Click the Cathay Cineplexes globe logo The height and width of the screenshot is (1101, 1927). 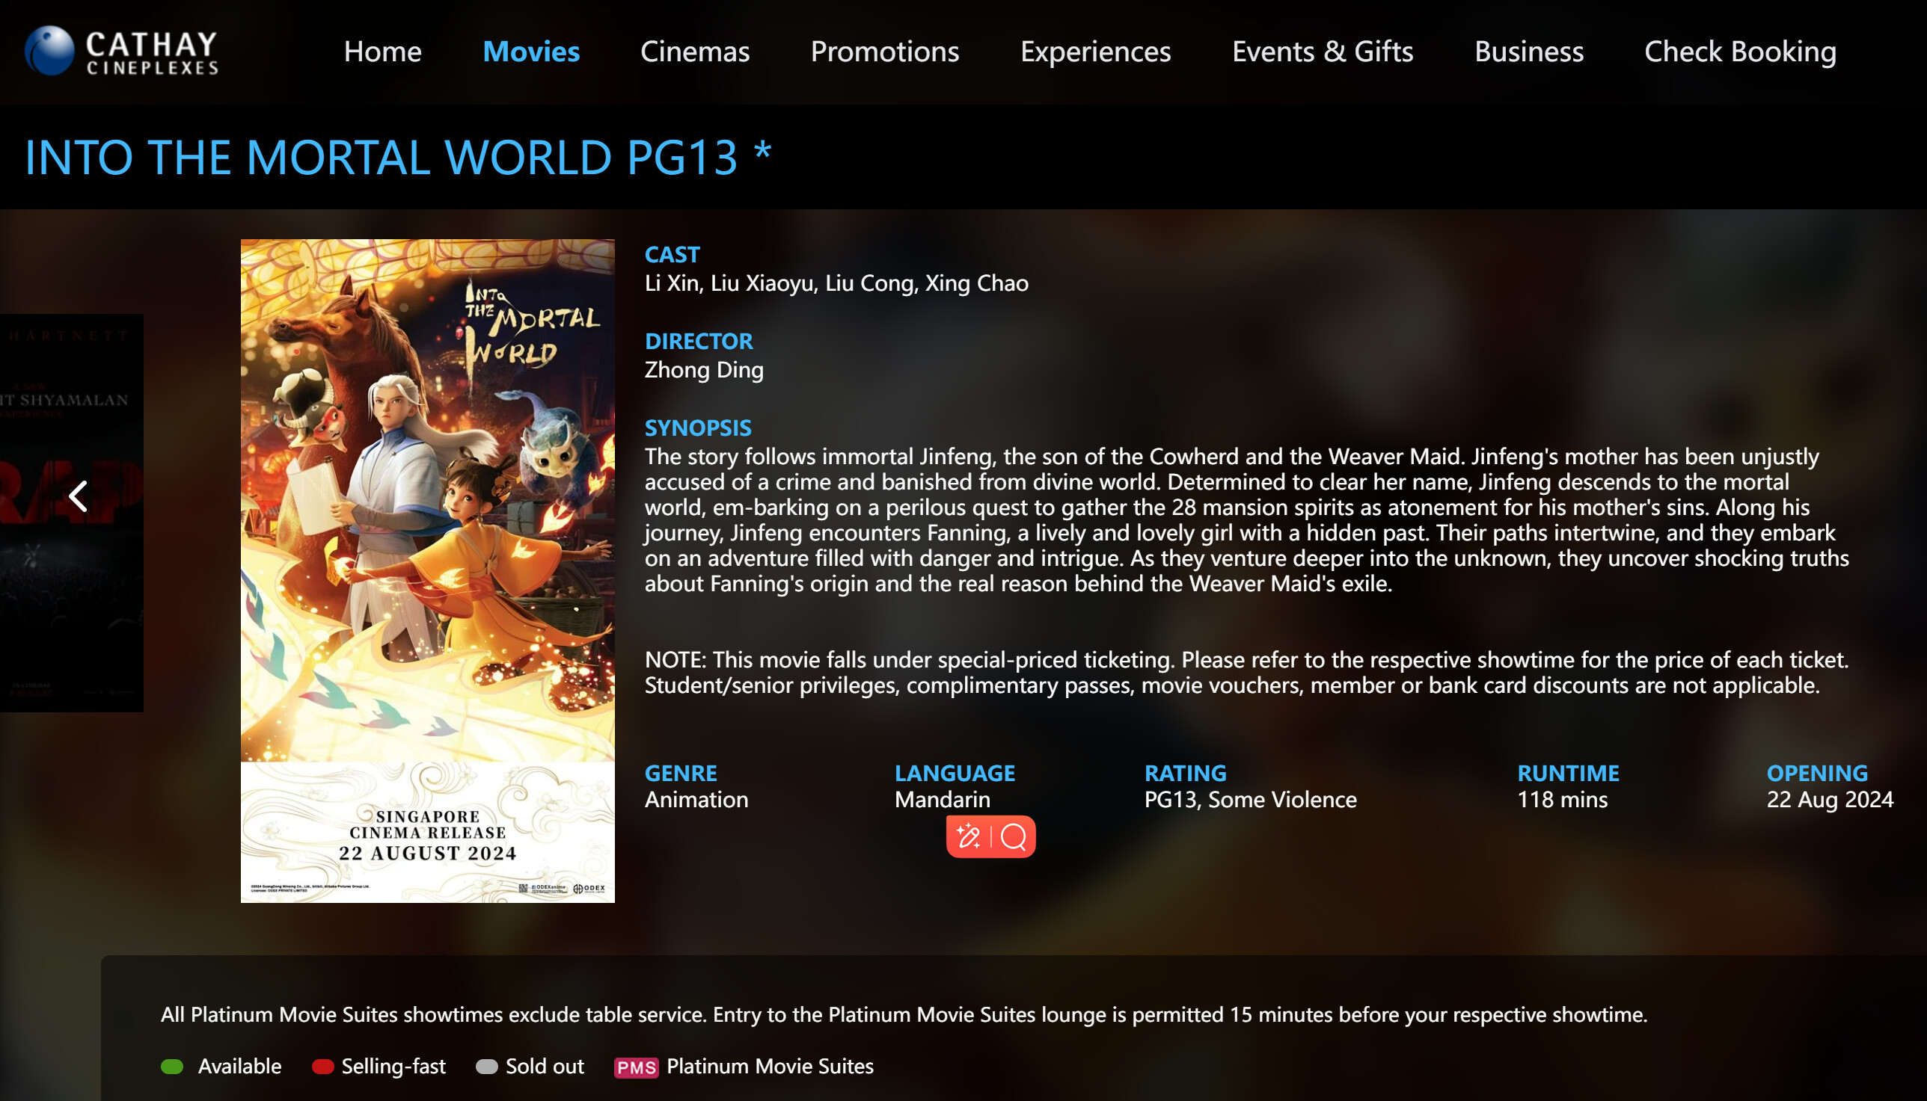(49, 52)
